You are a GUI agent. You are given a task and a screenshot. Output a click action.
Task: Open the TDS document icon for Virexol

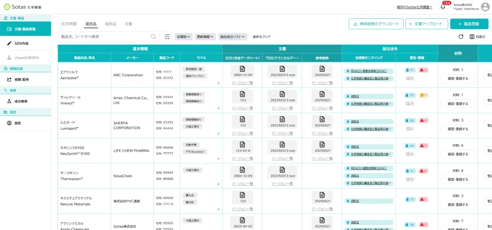282,94
